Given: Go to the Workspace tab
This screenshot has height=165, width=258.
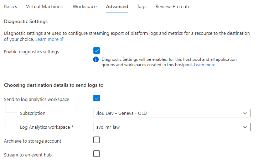Looking at the screenshot, I should pyautogui.click(x=84, y=6).
